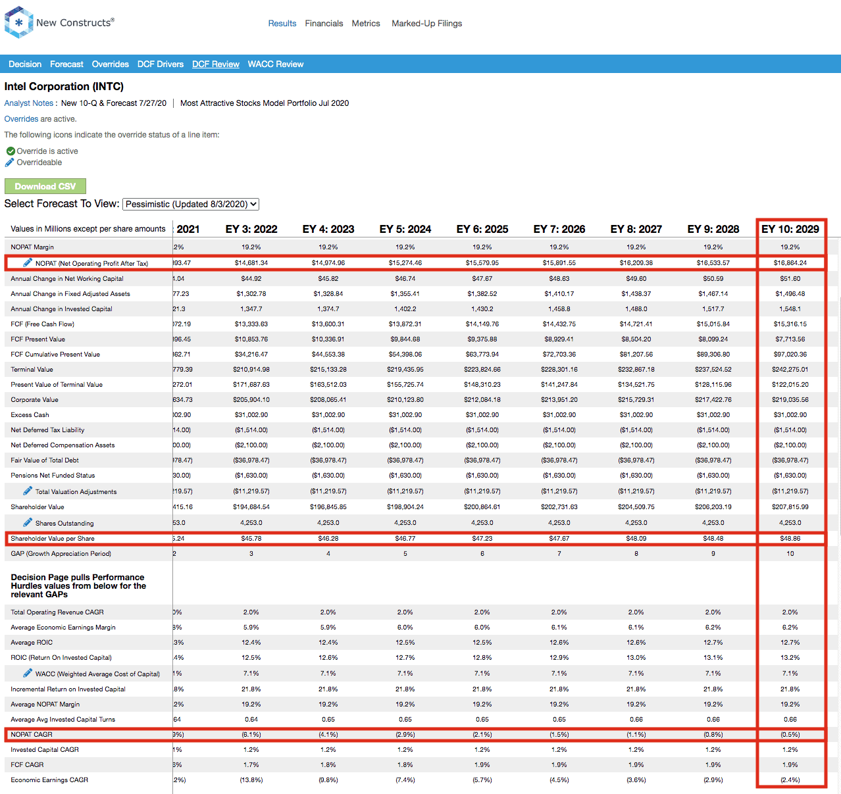Open Results in the top navigation
Screen dimensions: 841x794
tap(282, 24)
